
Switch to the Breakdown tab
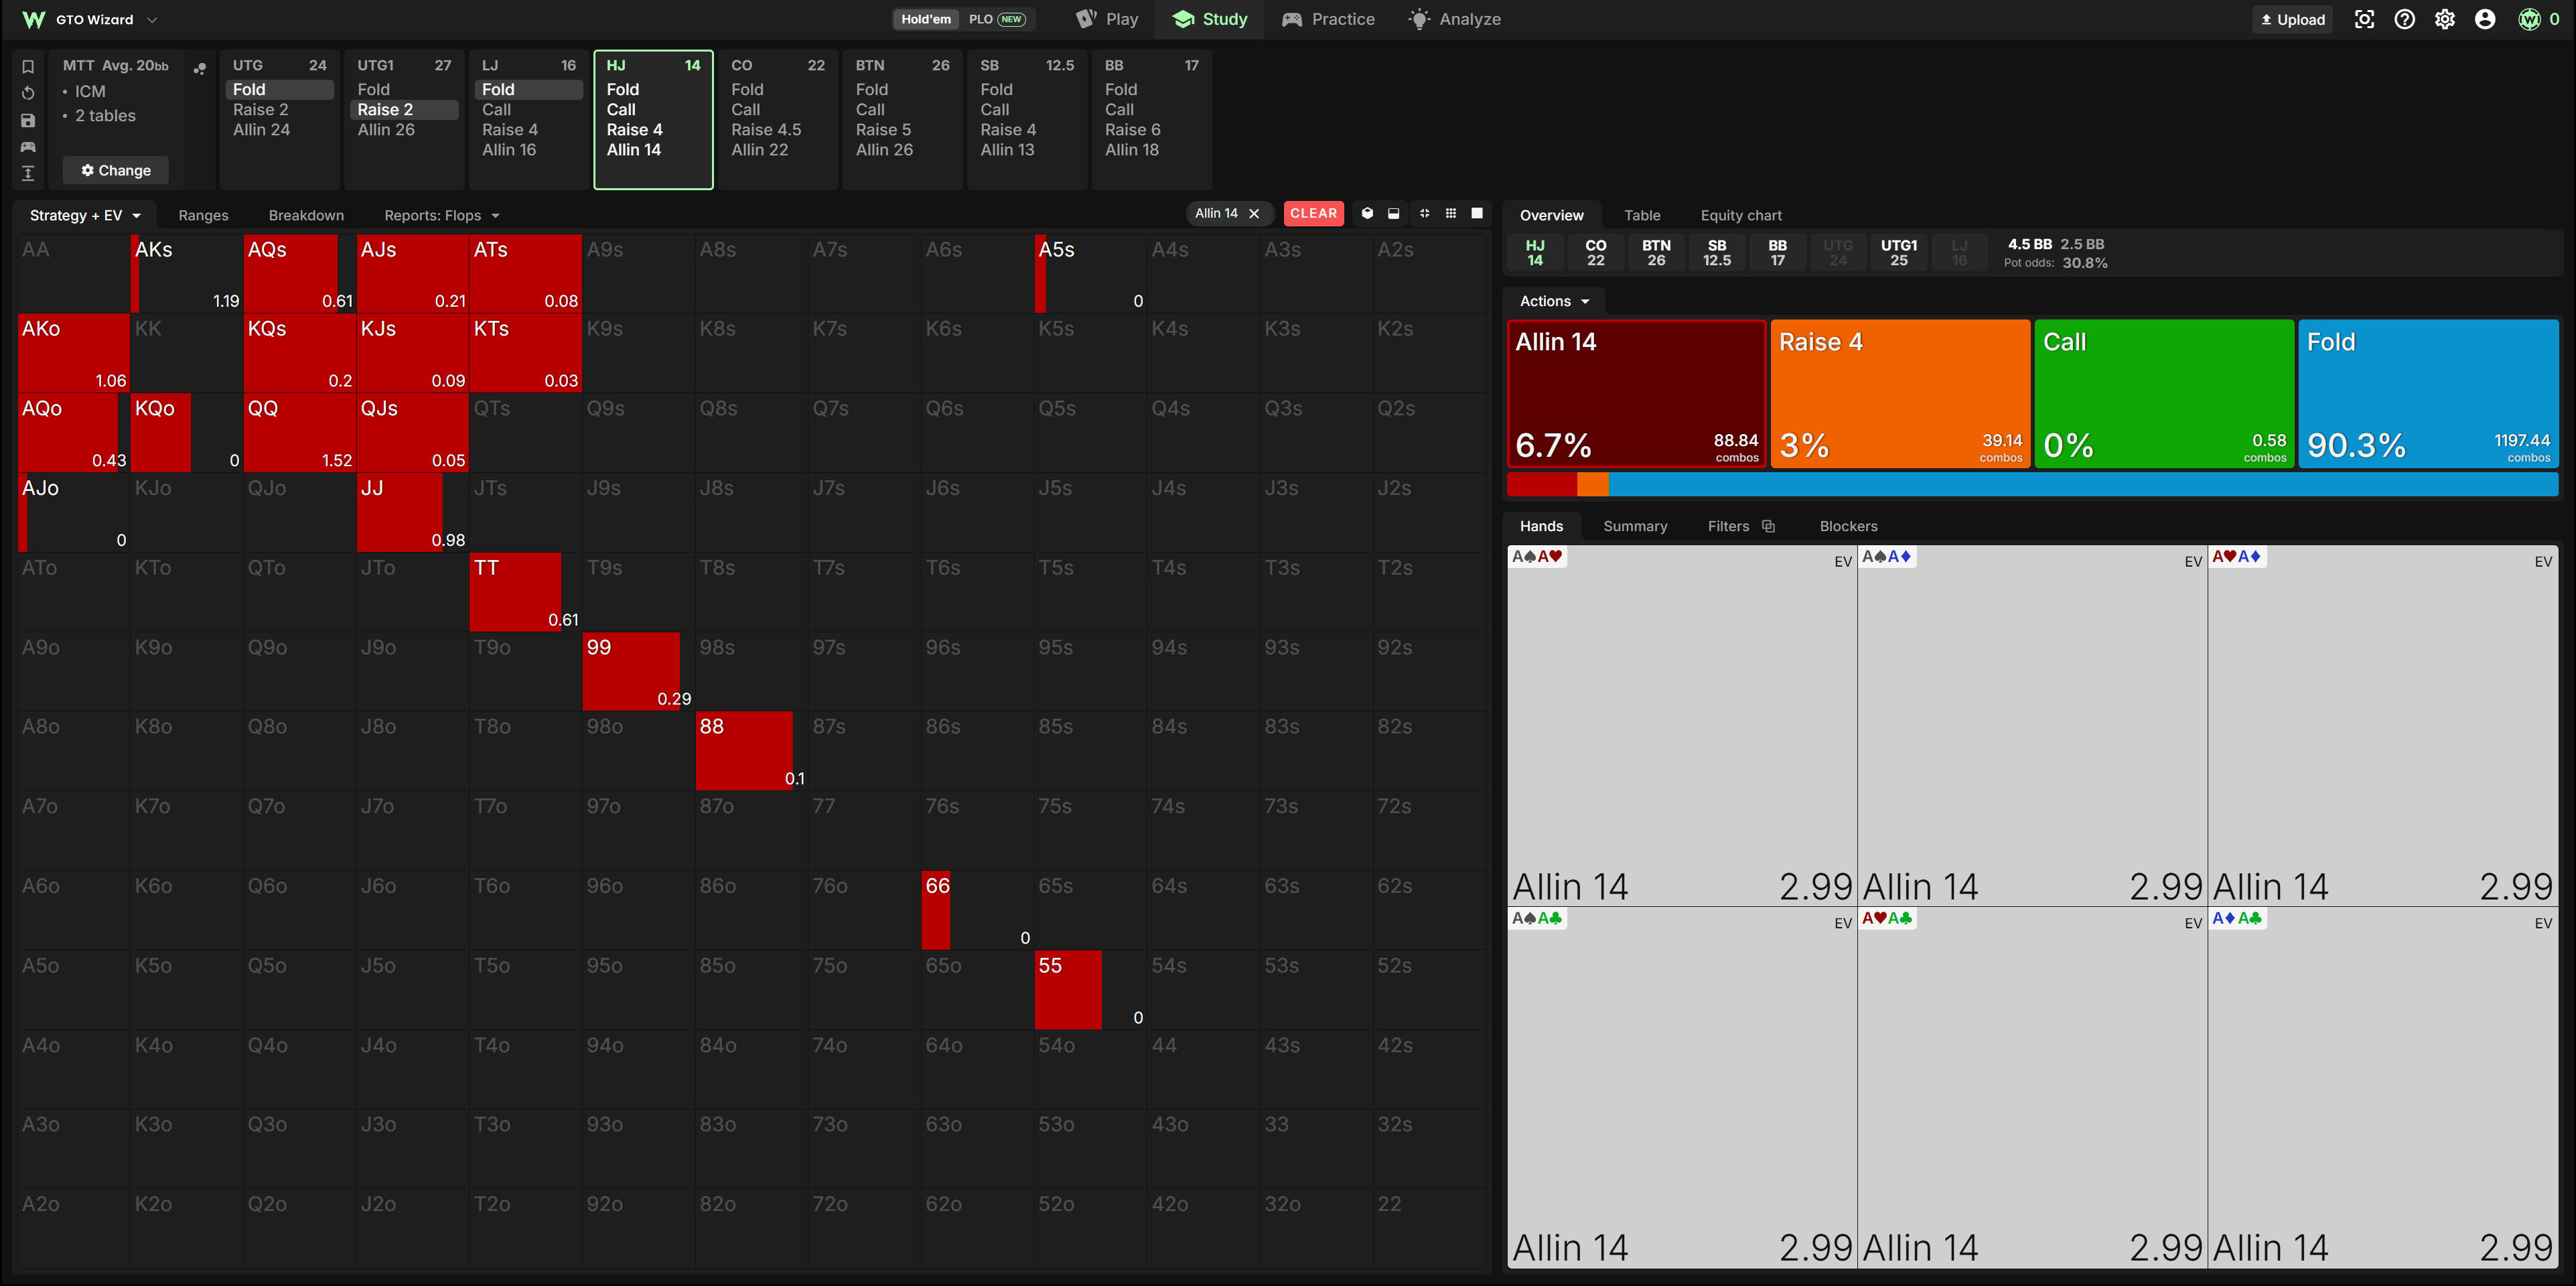pos(306,215)
